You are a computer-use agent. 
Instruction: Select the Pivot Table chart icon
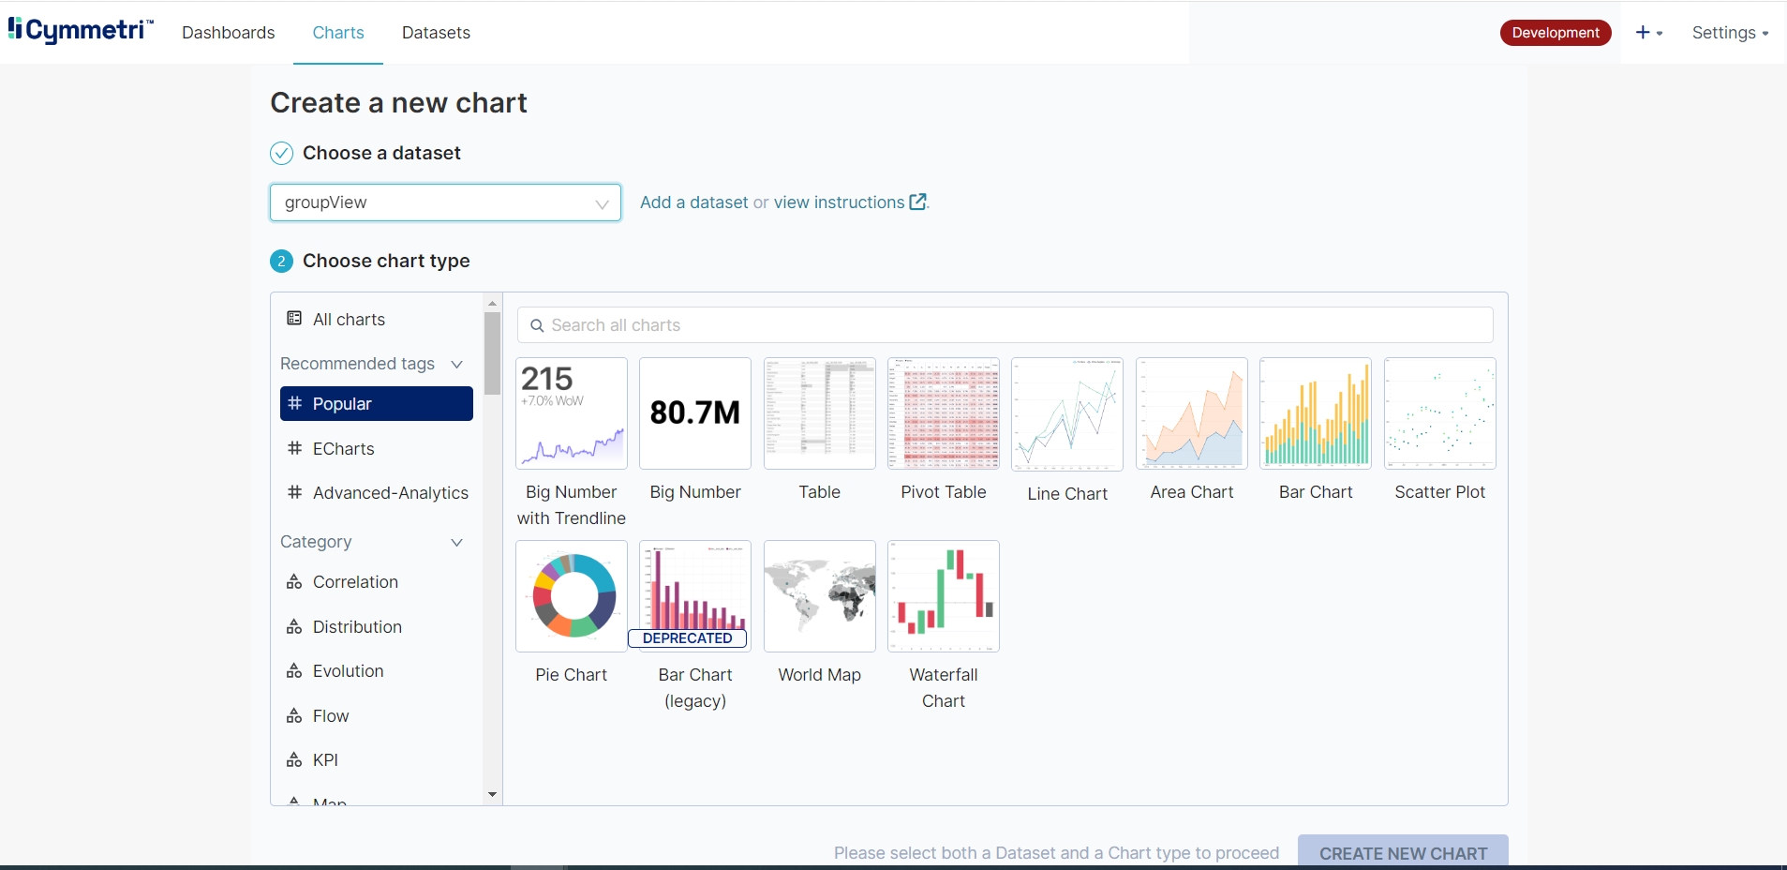click(x=943, y=413)
